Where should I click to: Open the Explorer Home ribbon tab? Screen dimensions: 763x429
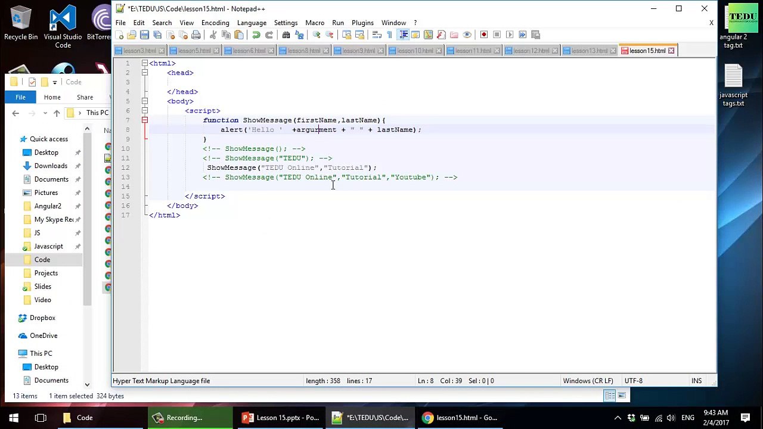pyautogui.click(x=52, y=97)
